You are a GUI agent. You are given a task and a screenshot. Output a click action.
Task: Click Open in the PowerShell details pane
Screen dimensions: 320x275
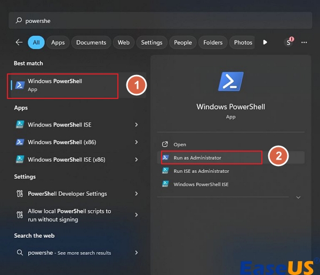[180, 145]
